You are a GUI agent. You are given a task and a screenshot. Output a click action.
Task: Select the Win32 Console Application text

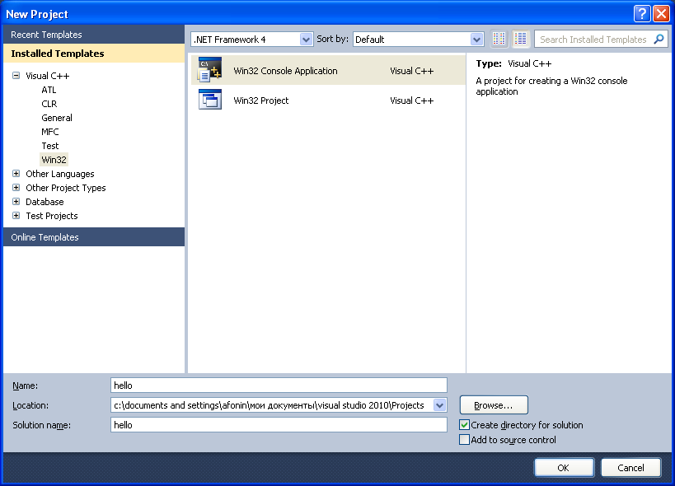click(285, 71)
